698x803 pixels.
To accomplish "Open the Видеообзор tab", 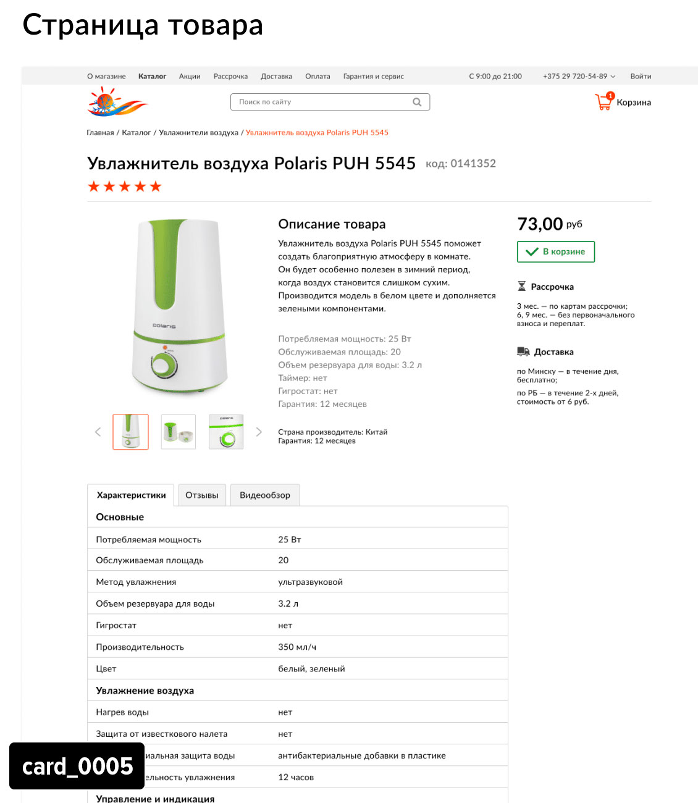I will (x=265, y=495).
